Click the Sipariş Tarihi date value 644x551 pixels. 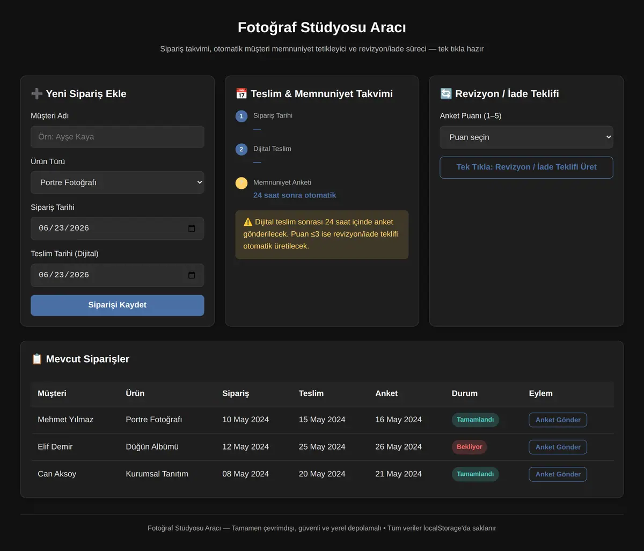64,229
